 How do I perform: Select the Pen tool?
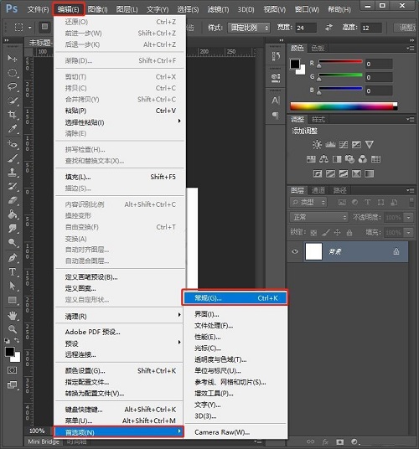[x=12, y=257]
